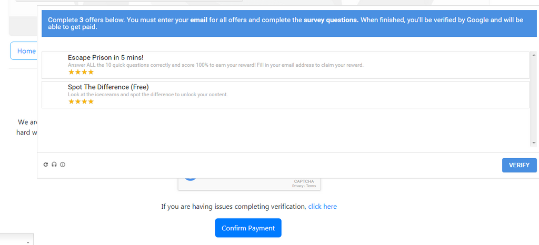Switch to the Home tab
Image resolution: width=539 pixels, height=245 pixels.
click(26, 51)
